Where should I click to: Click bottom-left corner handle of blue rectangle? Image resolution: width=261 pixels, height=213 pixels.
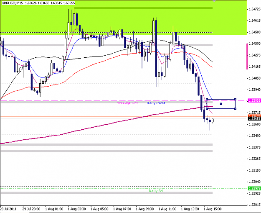tap(207, 109)
